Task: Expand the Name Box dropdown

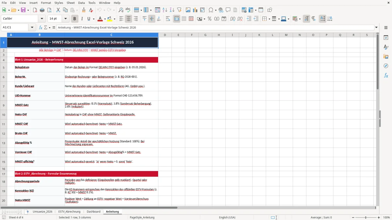Action: 32,28
